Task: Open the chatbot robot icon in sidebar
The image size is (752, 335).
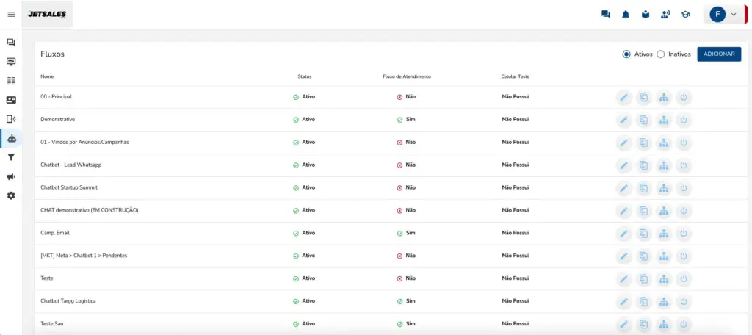Action: pos(11,138)
